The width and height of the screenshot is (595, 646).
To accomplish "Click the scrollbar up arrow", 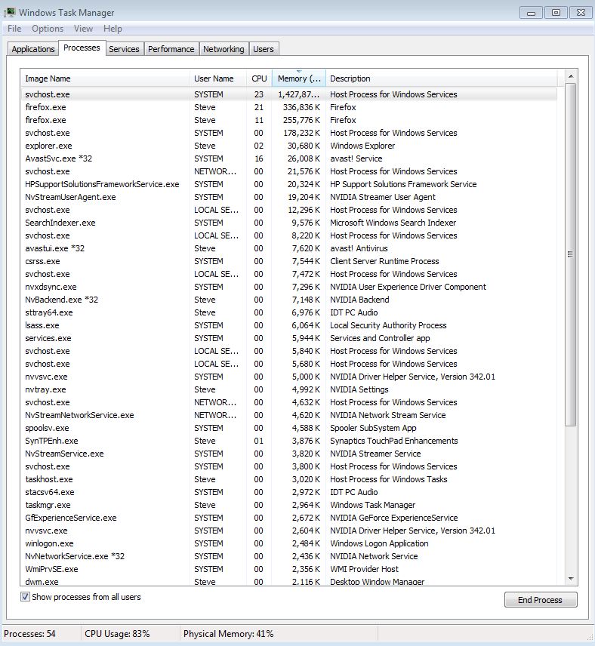I will (571, 76).
